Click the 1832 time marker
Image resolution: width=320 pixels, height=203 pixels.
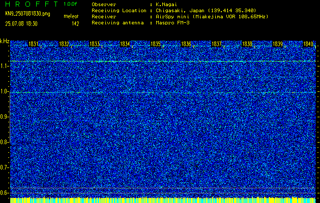(x=64, y=44)
